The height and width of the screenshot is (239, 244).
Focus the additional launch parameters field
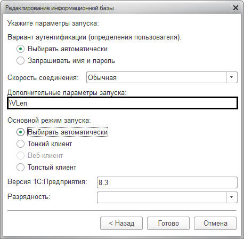[x=123, y=103]
